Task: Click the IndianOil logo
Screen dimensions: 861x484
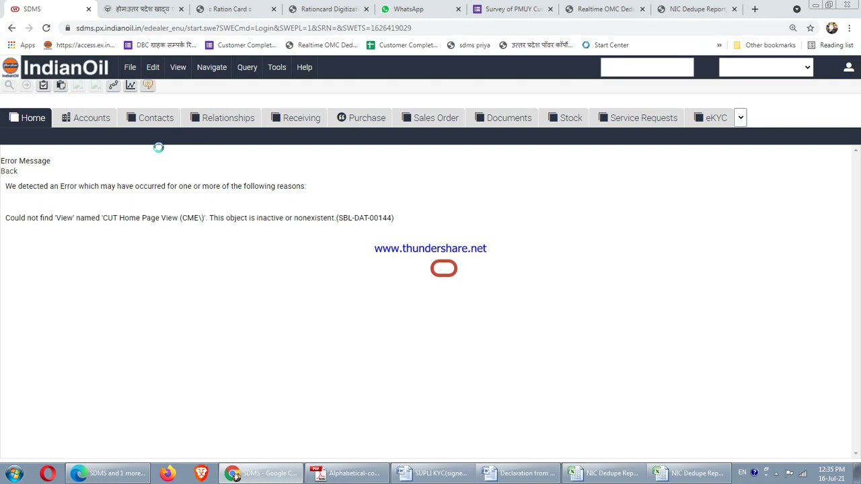Action: tap(55, 67)
